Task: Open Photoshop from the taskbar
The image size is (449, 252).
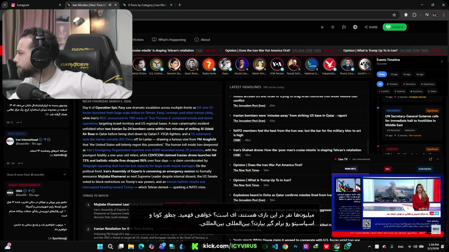Action: 296,247
